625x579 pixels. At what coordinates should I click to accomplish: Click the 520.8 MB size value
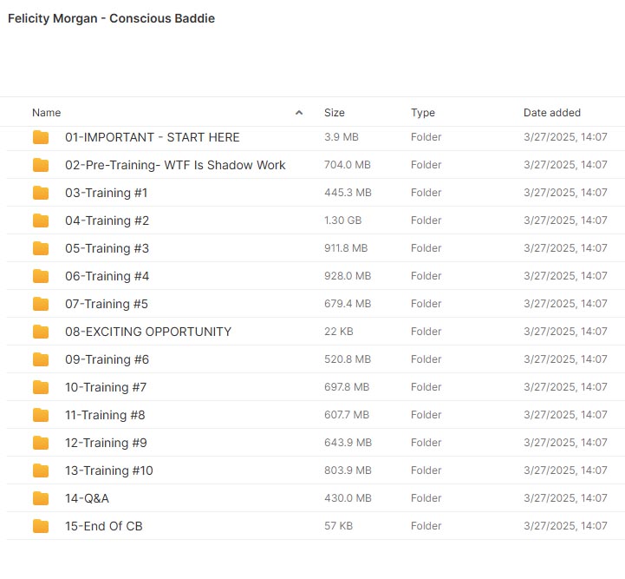[x=348, y=359]
